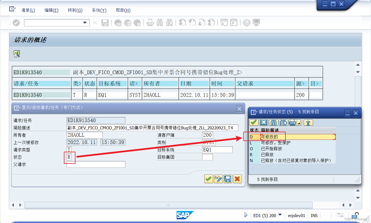Click the 所有者 field with ZHAOLL

pos(84,135)
